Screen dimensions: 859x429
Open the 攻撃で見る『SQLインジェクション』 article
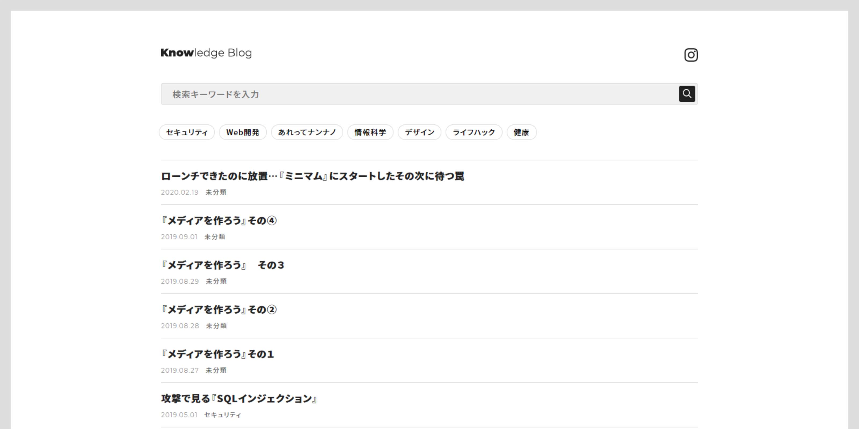coord(239,398)
